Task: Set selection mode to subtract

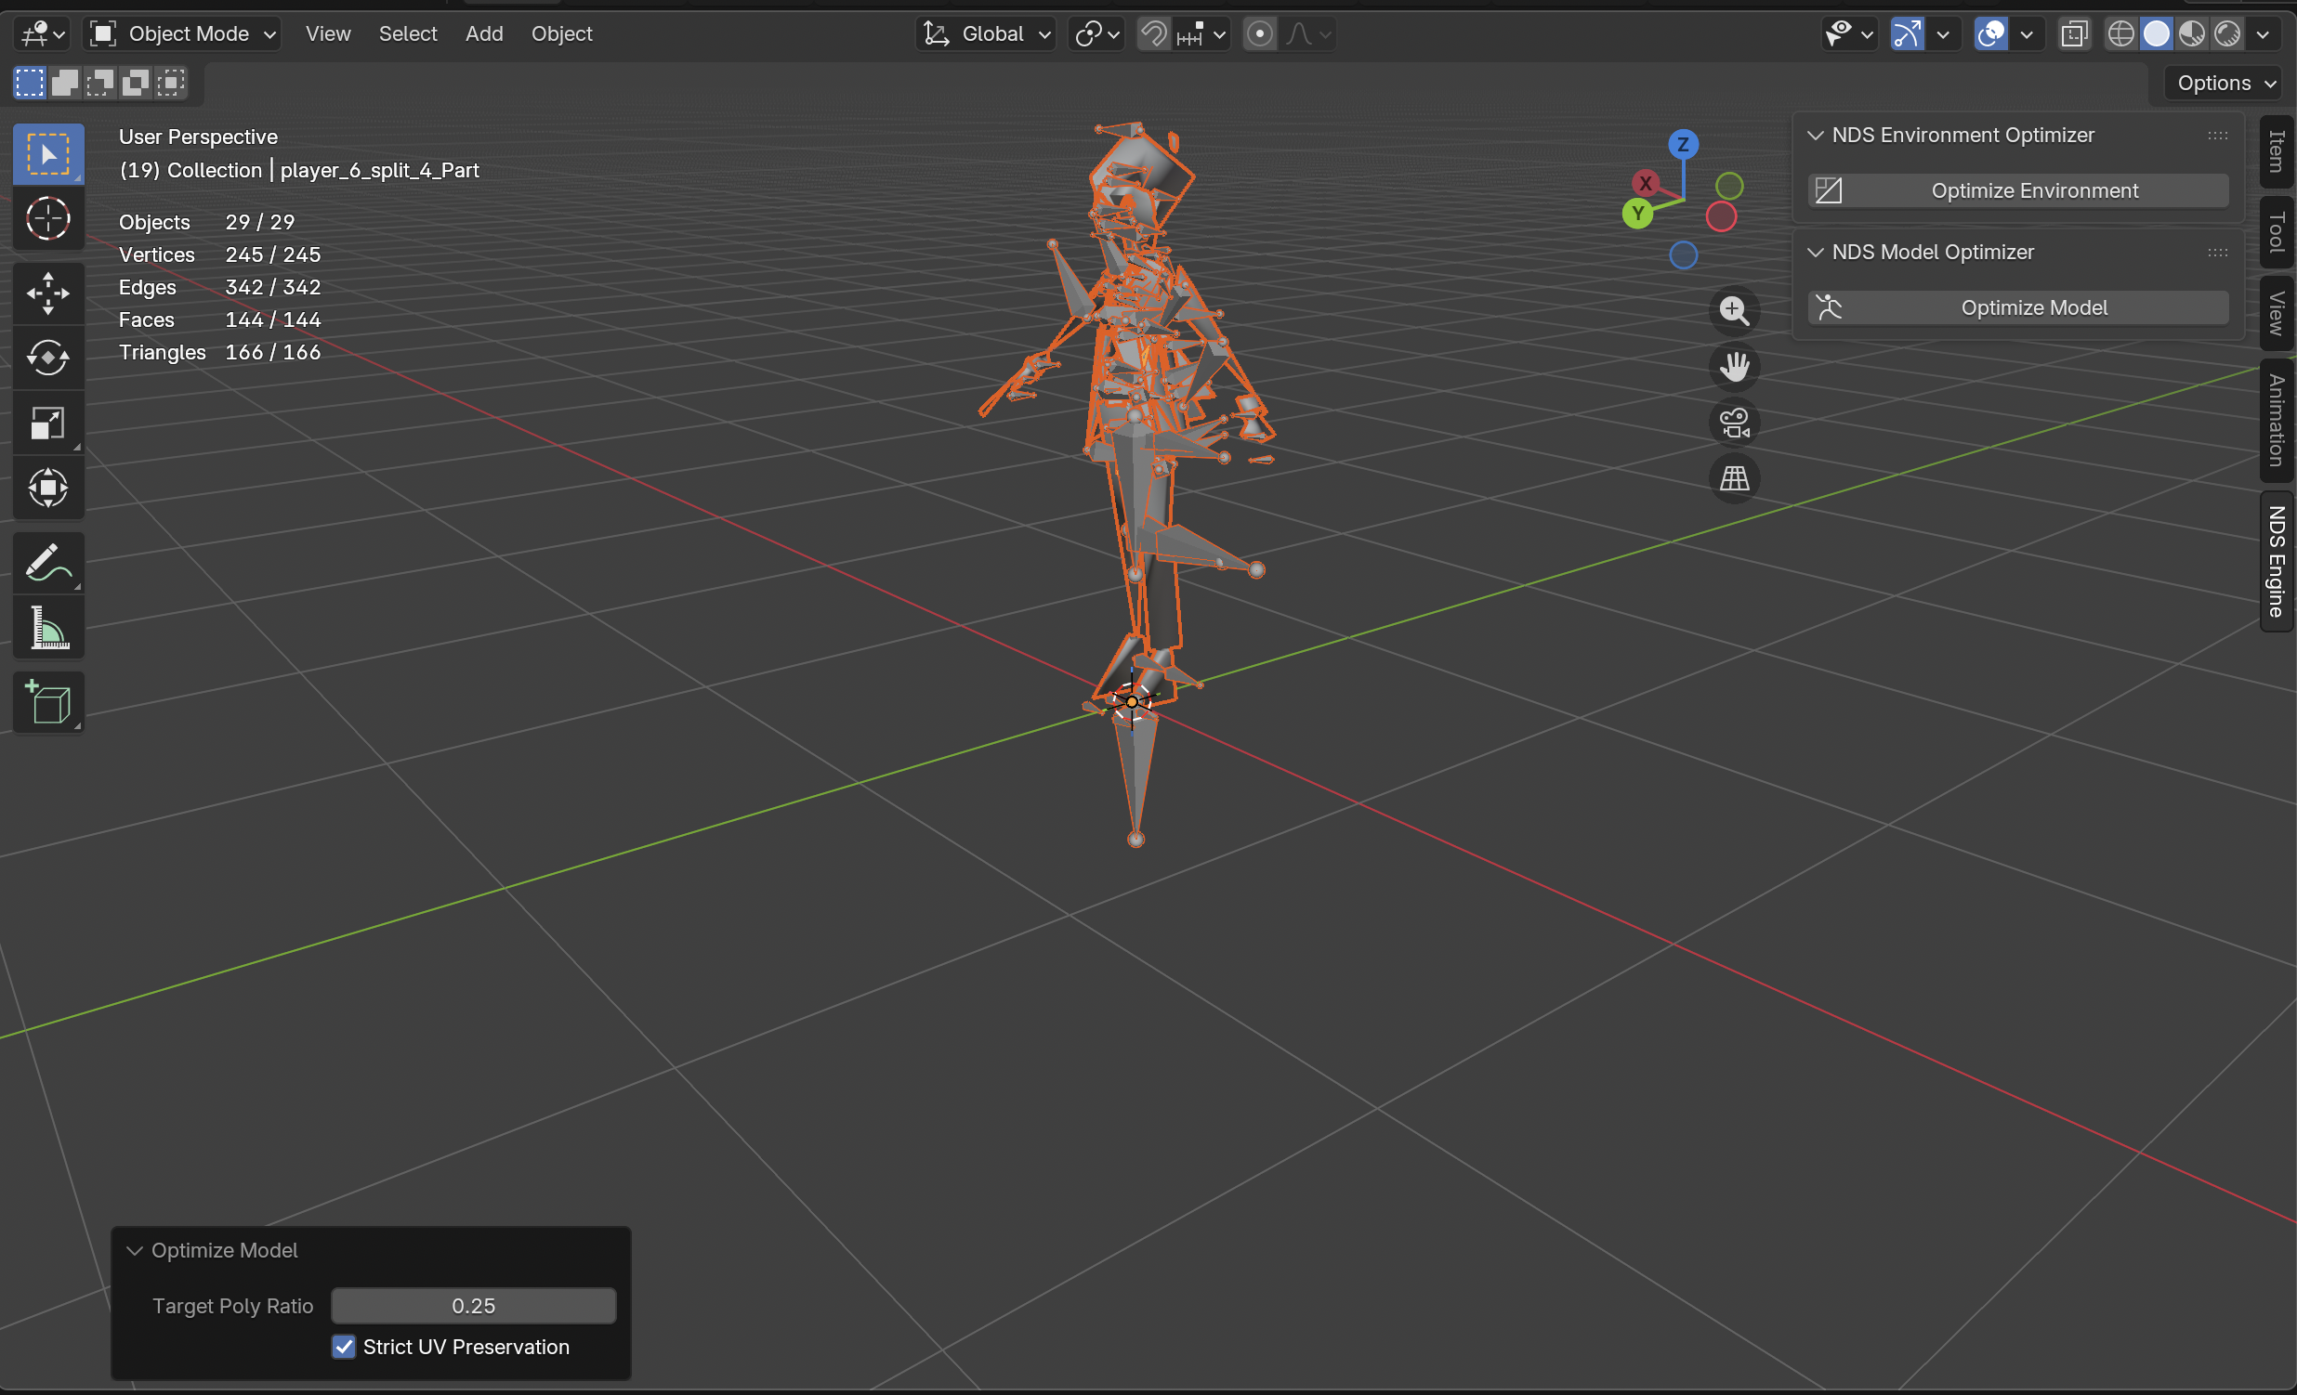Action: pyautogui.click(x=100, y=83)
